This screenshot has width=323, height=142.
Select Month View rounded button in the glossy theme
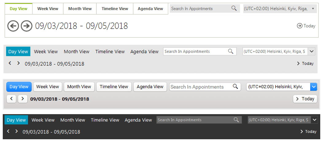[x=79, y=87]
